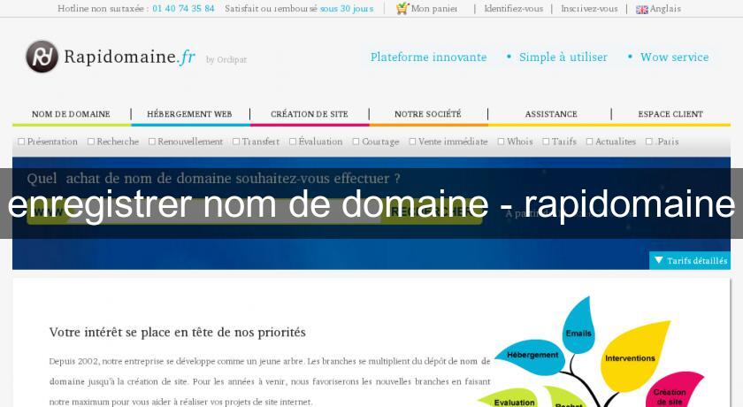Screen dimensions: 743x407
Task: Click the Hébergement leaf in the tree graphic
Action: pyautogui.click(x=533, y=357)
